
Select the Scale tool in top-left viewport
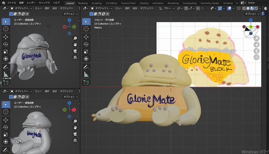point(6,51)
